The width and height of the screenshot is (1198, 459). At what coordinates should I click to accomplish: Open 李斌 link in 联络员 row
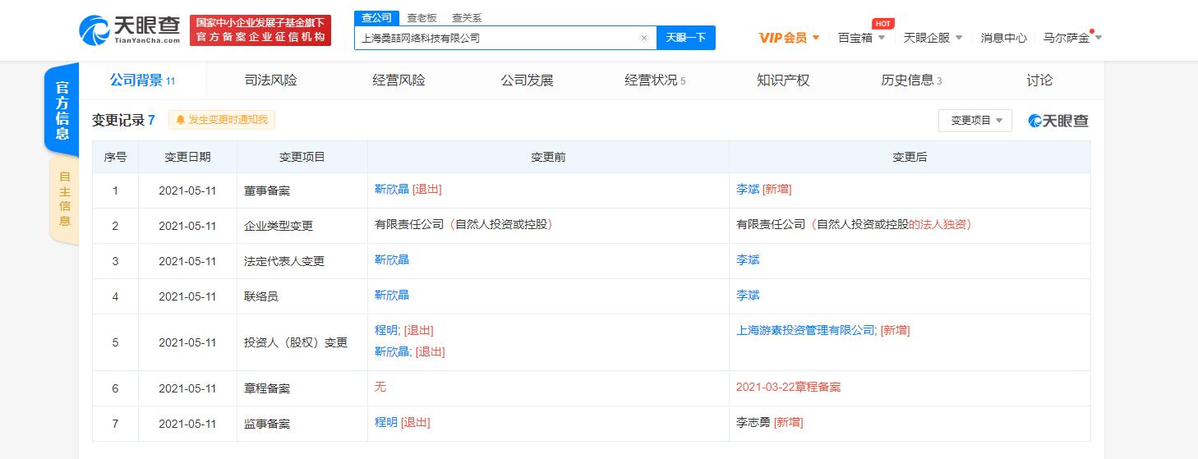point(748,296)
